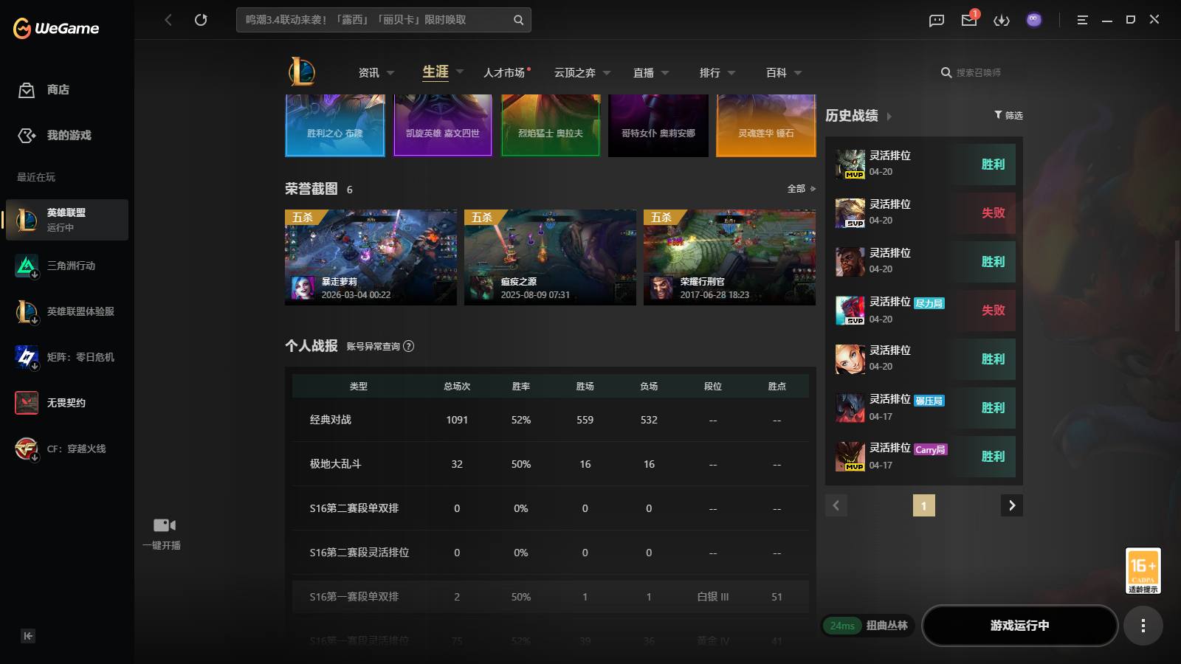Click the League of Legends logo icon
Viewport: 1181px width, 664px height.
(302, 72)
